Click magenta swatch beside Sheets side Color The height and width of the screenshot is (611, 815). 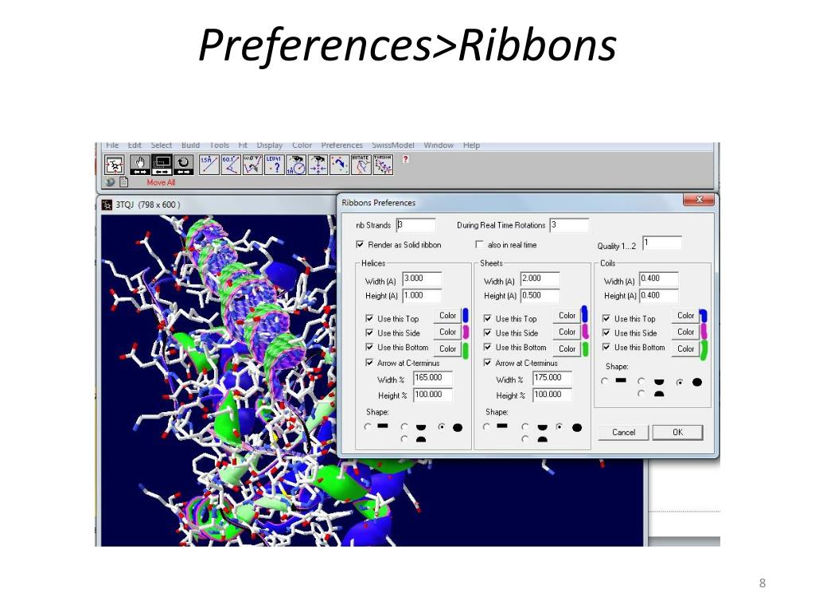point(585,332)
